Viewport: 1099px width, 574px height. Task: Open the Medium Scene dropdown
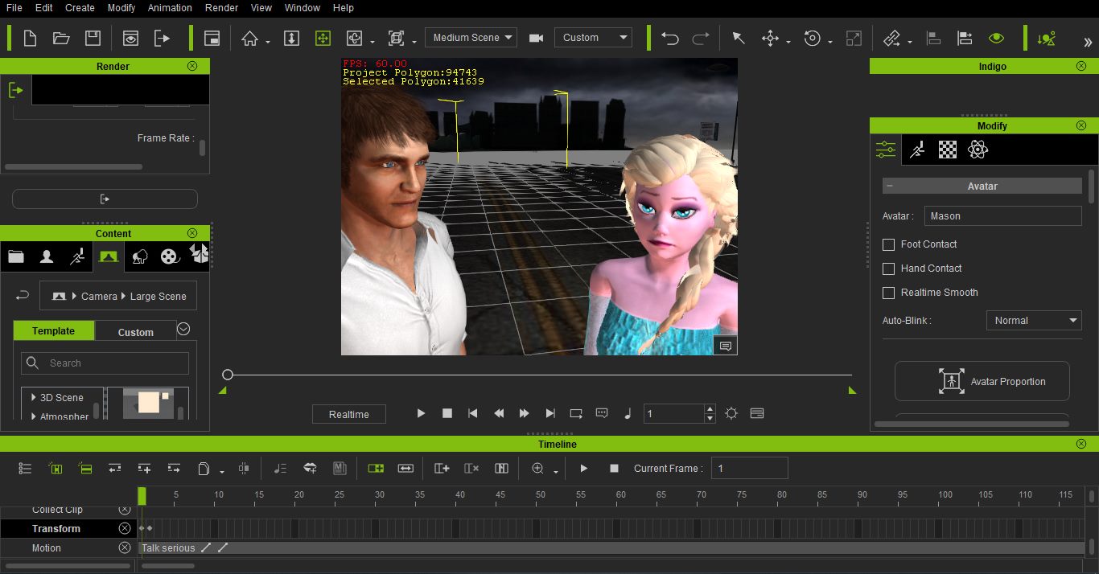pyautogui.click(x=471, y=37)
